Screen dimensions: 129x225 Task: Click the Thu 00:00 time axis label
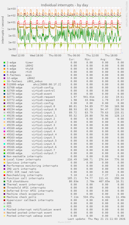click(55, 55)
